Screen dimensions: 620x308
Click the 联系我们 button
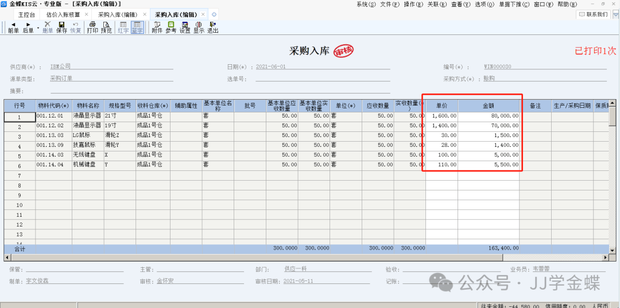pos(593,14)
